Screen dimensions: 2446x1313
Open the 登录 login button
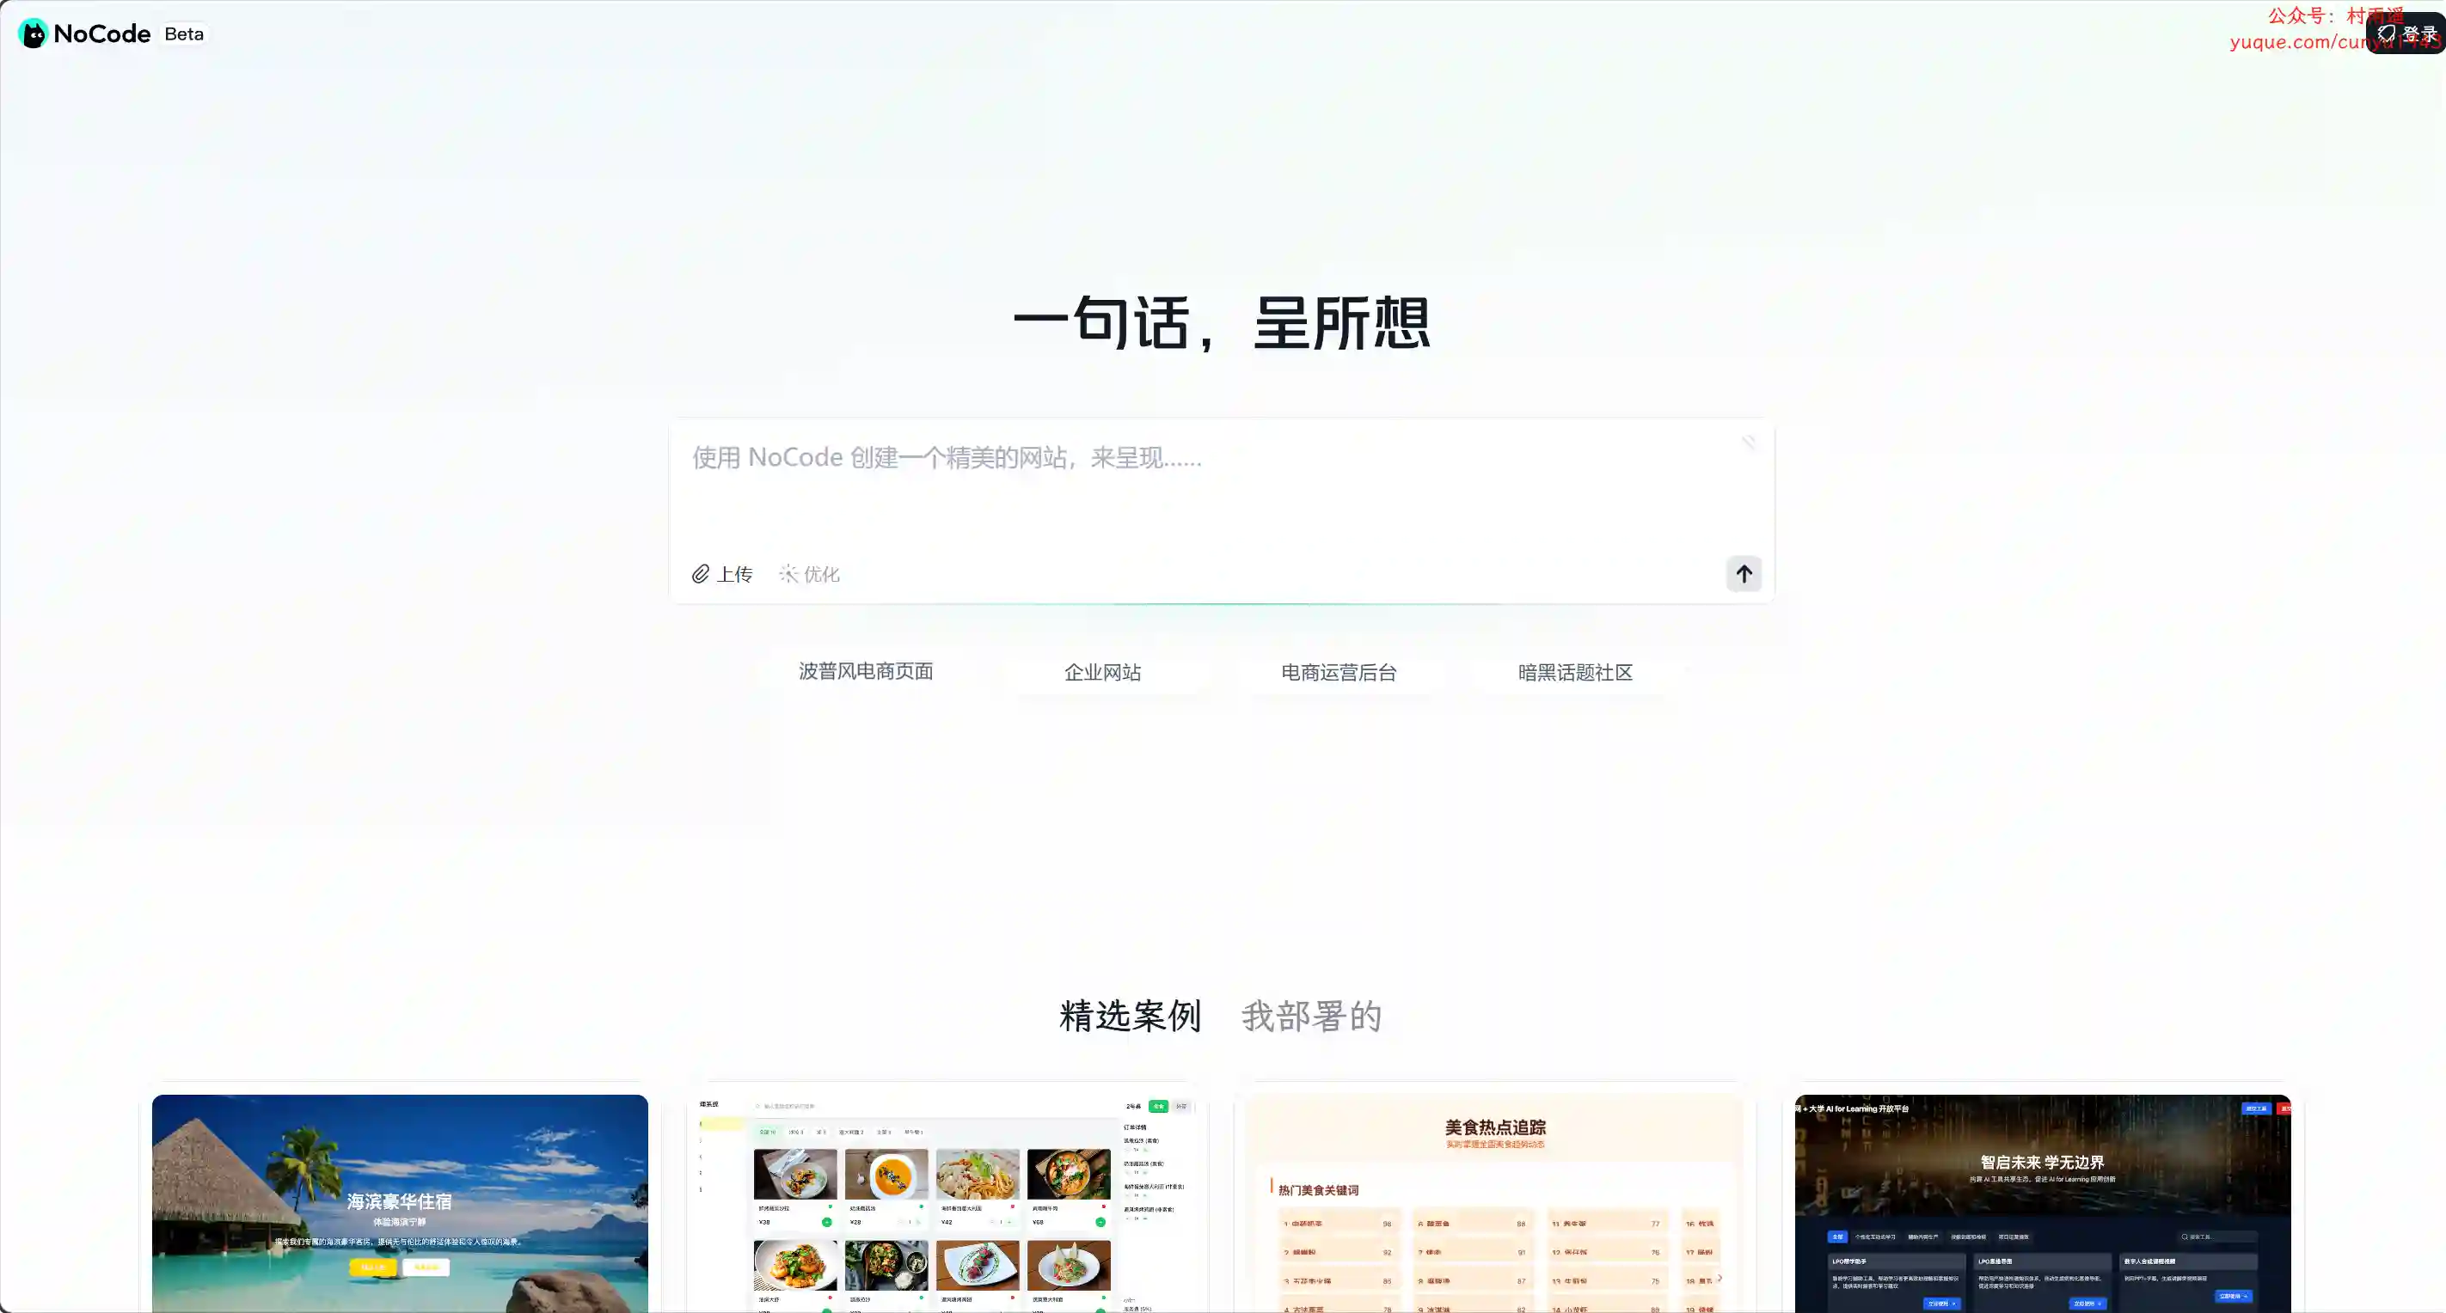click(2407, 34)
